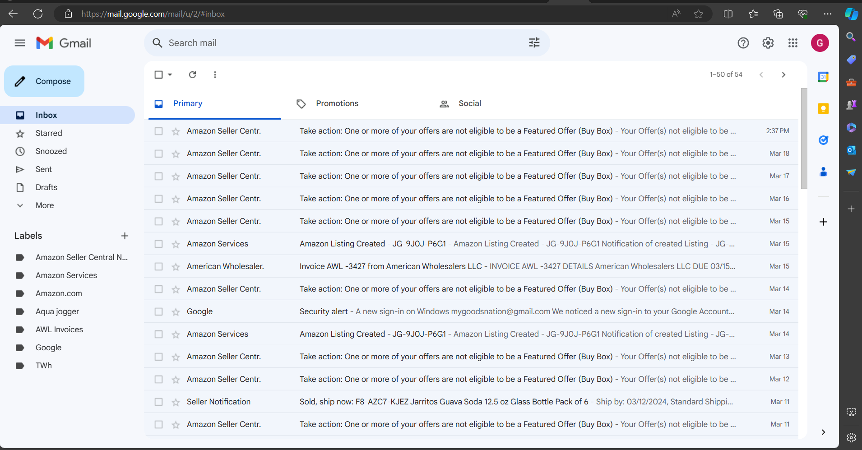Screen dimensions: 862x450
Task: Star the Google Security alert email
Action: click(x=176, y=311)
